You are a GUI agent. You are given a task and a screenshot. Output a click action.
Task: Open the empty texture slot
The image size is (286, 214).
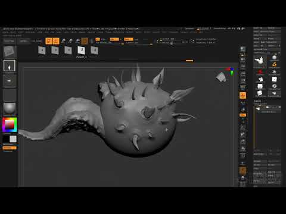9,95
